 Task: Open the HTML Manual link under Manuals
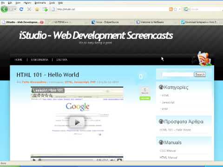point(168,158)
